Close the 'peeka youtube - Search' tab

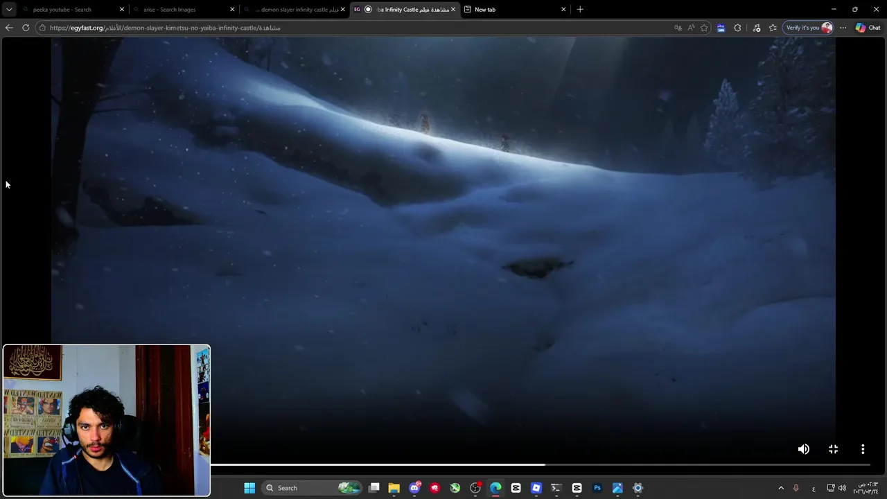pyautogui.click(x=122, y=10)
